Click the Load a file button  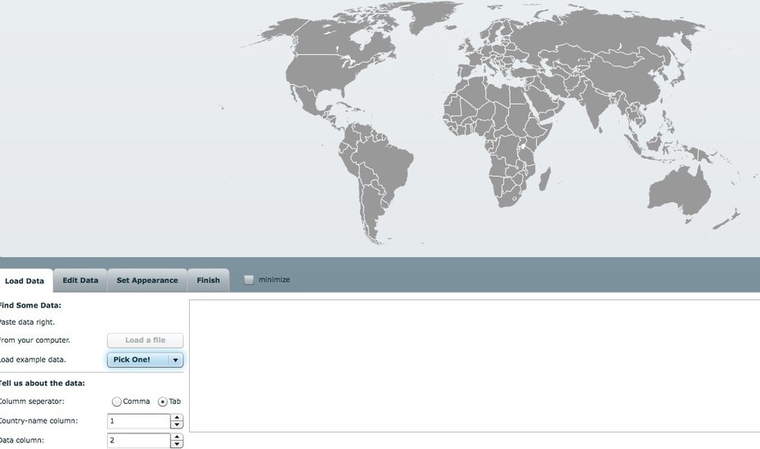145,340
